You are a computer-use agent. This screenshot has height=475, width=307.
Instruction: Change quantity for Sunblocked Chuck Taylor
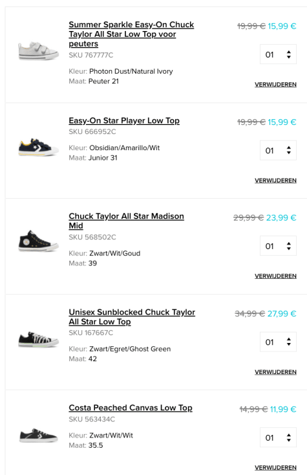pos(278,342)
